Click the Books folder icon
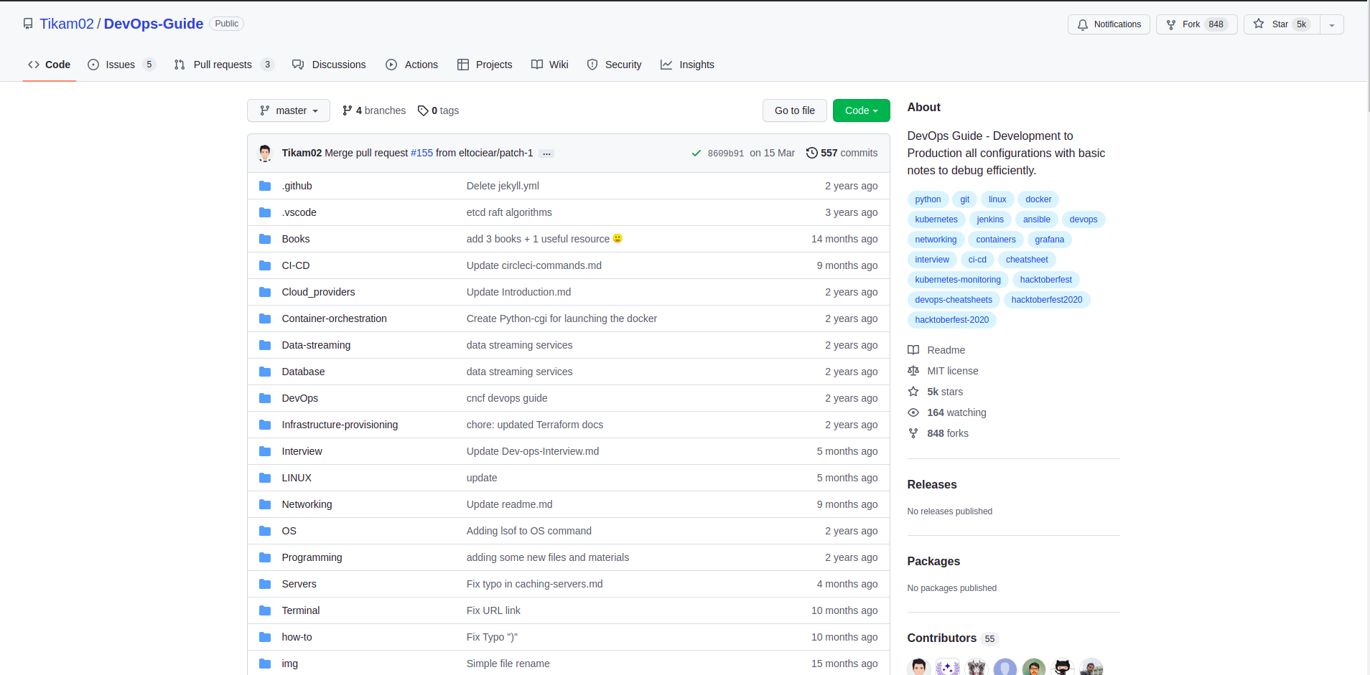The image size is (1370, 675). click(x=265, y=239)
